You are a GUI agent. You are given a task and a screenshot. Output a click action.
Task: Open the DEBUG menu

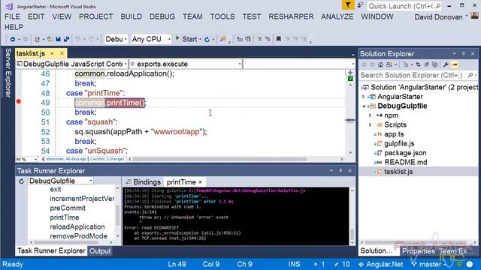click(162, 16)
